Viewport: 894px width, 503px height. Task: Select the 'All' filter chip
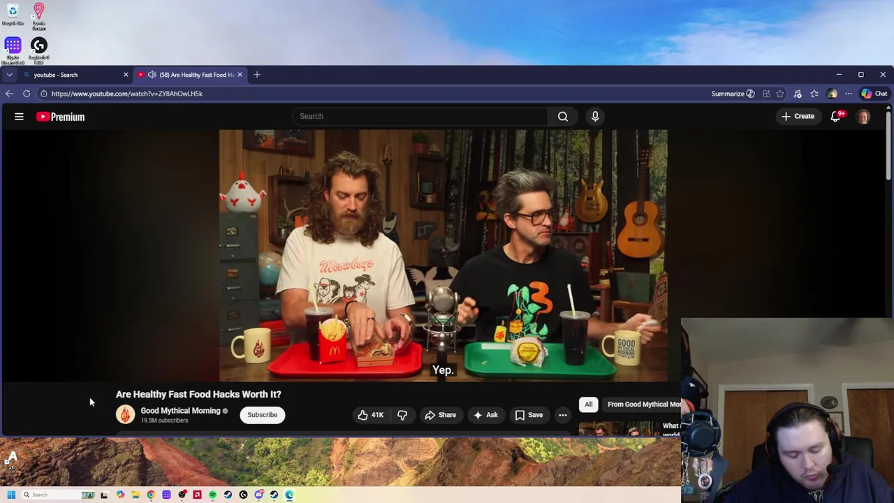(589, 404)
